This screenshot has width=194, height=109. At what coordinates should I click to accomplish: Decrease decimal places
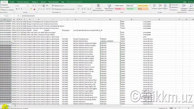tap(90, 9)
